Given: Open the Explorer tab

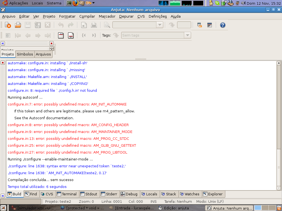Looking at the screenshot, I should [213, 194].
